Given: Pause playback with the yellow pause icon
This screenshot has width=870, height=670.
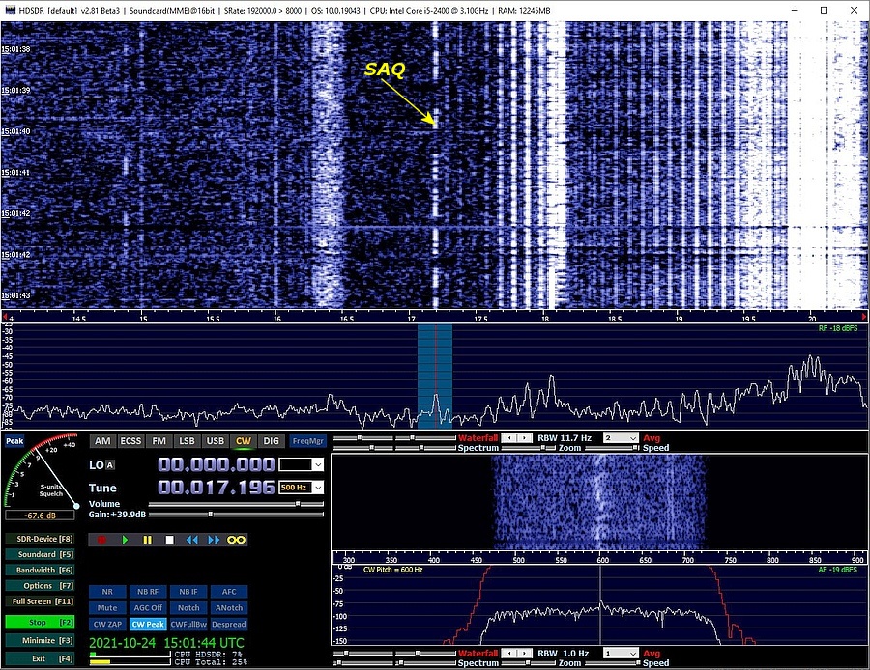Looking at the screenshot, I should pos(147,540).
